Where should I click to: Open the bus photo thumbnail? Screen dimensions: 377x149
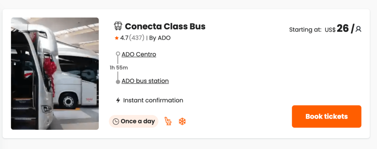coord(55,74)
